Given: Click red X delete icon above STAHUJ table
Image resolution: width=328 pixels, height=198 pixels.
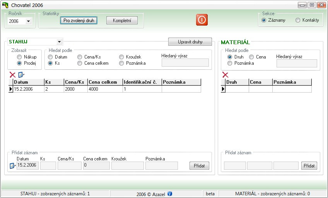Looking at the screenshot, I should 12,75.
